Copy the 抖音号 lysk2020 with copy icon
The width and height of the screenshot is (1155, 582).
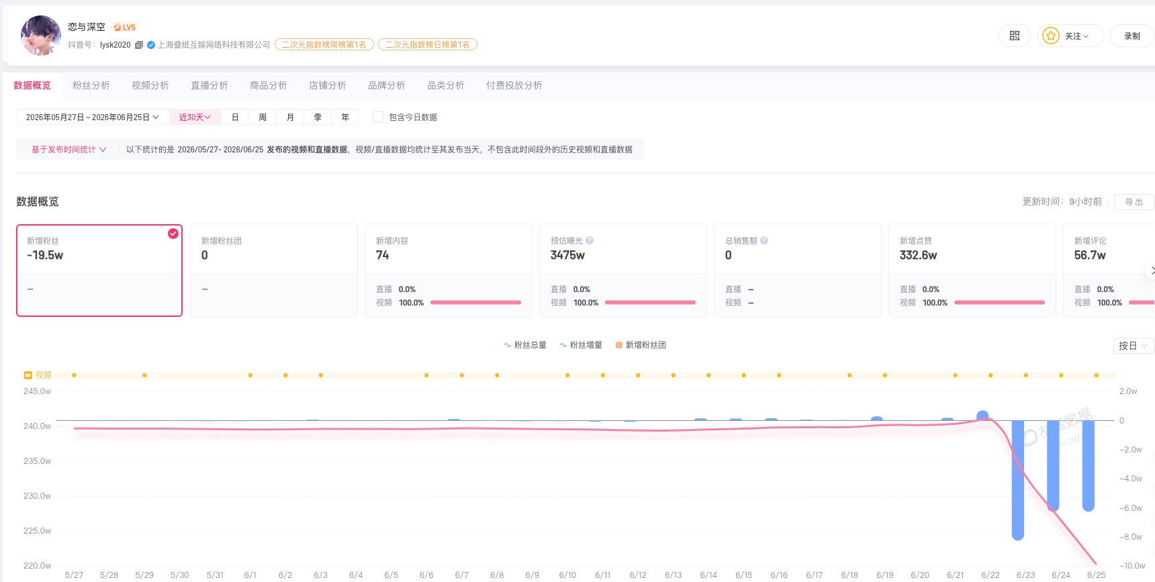(139, 45)
